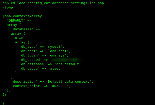Click the 'db_type' key
The image size is (155, 105).
point(28,47)
